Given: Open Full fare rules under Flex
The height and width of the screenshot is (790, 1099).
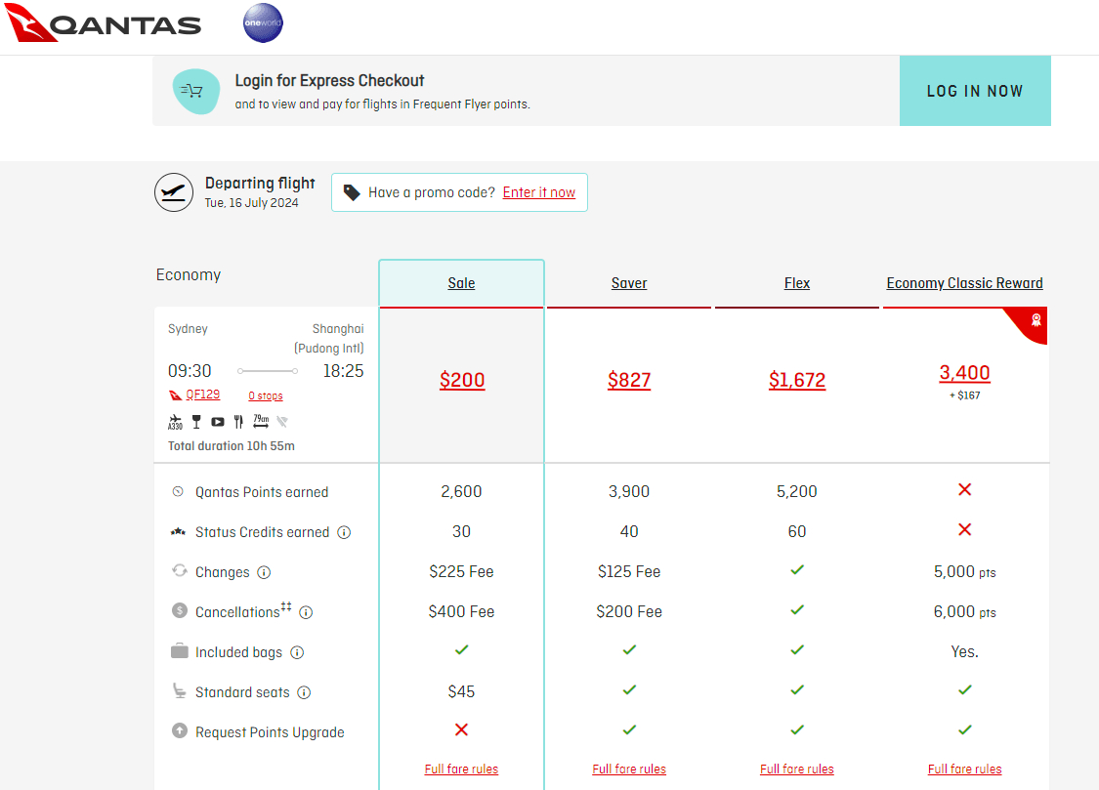Looking at the screenshot, I should click(797, 769).
